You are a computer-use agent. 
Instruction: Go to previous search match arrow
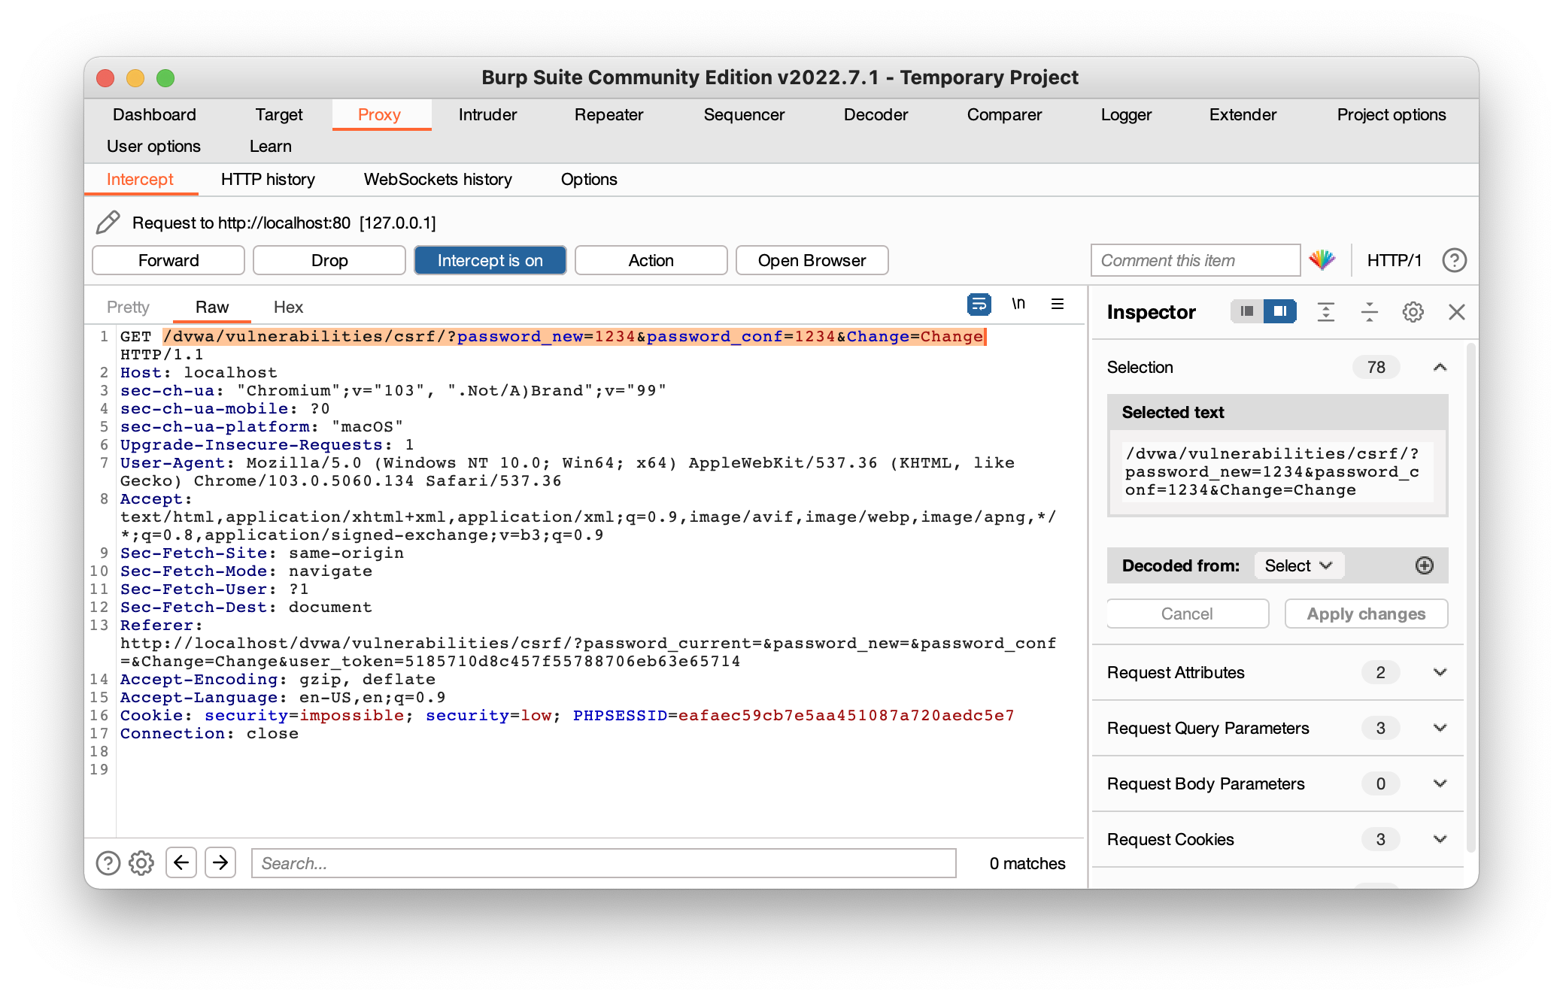pos(181,863)
